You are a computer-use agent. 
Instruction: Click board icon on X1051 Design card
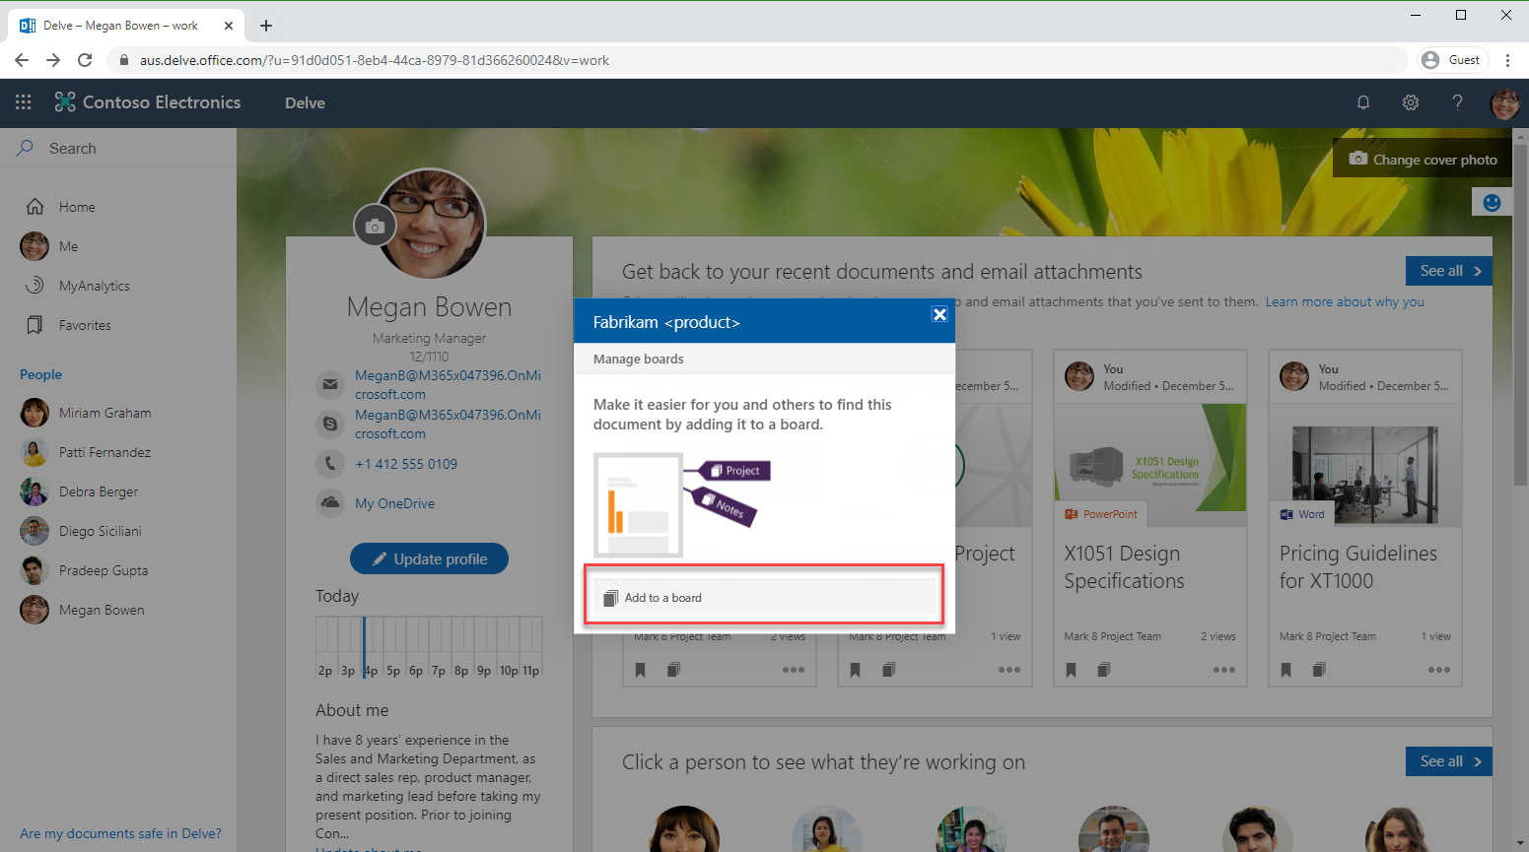tap(1104, 670)
